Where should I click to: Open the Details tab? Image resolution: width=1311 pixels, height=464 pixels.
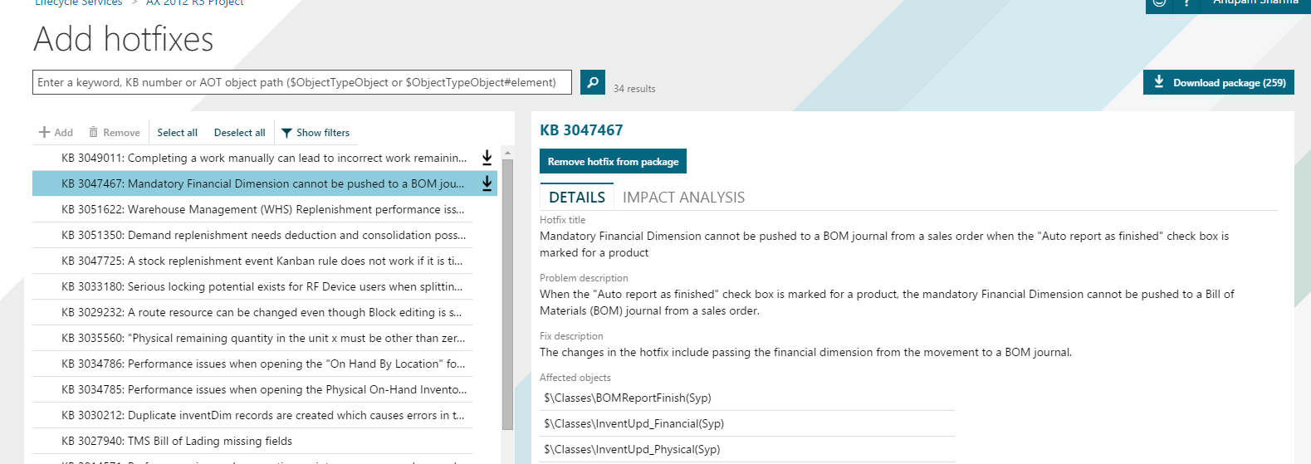pyautogui.click(x=577, y=198)
